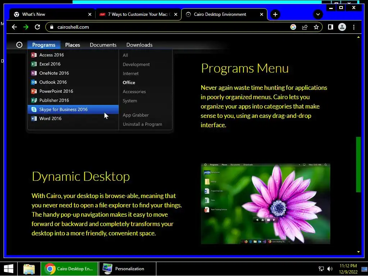Select the Internet category
Viewport: 368px width, 276px height.
point(130,73)
